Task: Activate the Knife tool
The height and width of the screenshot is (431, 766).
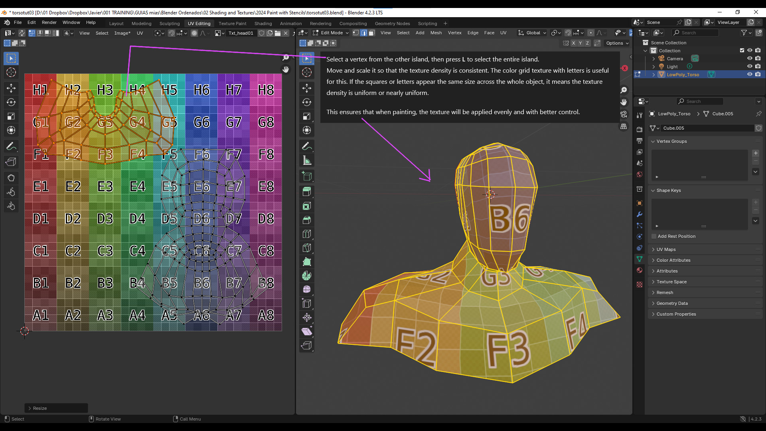Action: tap(307, 248)
